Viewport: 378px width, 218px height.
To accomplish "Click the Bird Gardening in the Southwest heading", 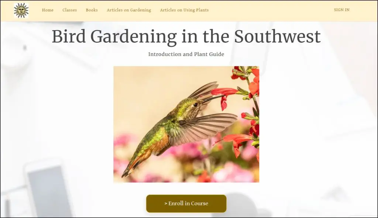I will click(186, 36).
